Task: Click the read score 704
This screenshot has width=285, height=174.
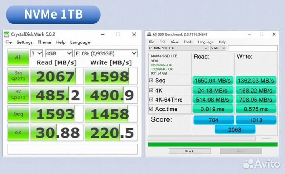Action: tap(214, 120)
